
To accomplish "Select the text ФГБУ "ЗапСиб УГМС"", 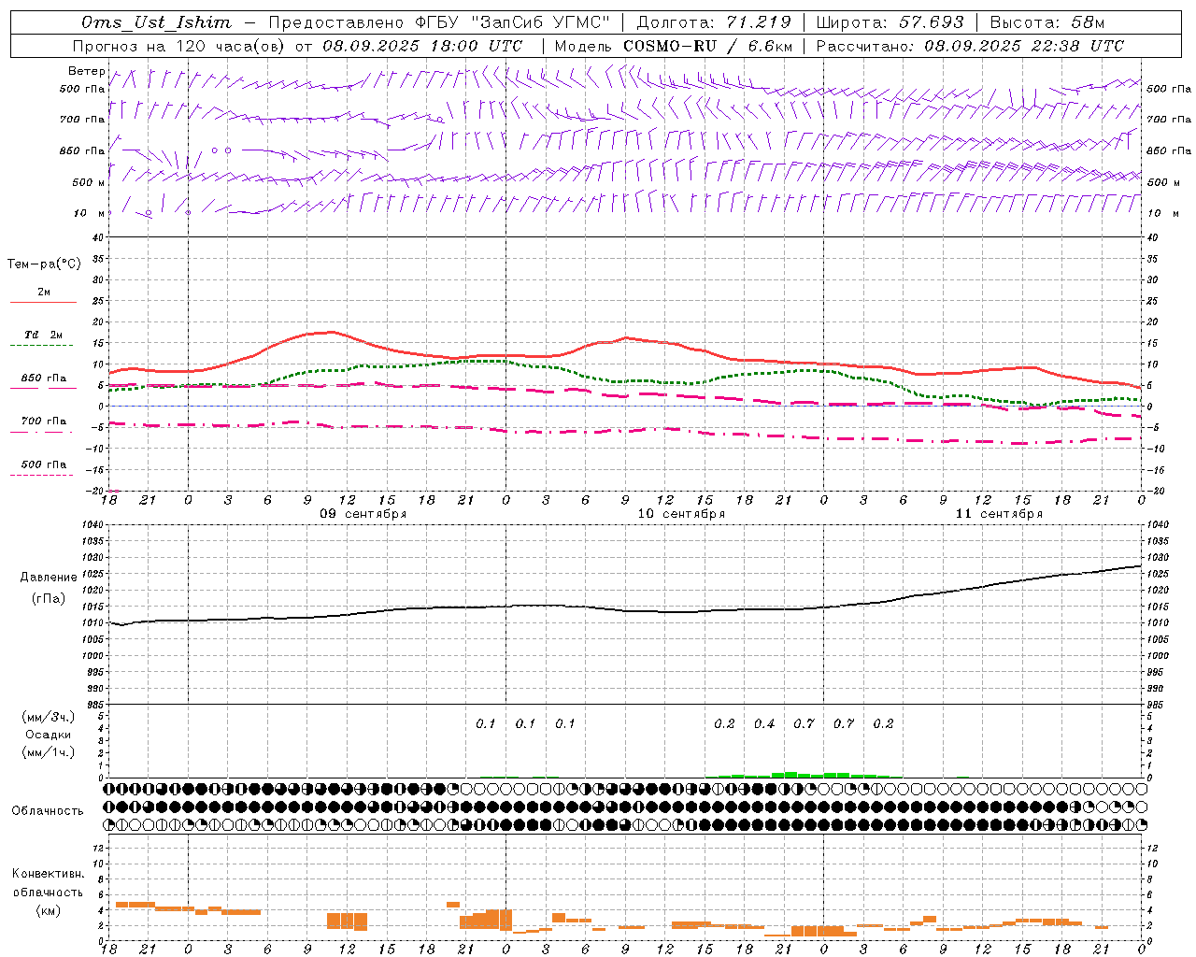I will tap(512, 22).
